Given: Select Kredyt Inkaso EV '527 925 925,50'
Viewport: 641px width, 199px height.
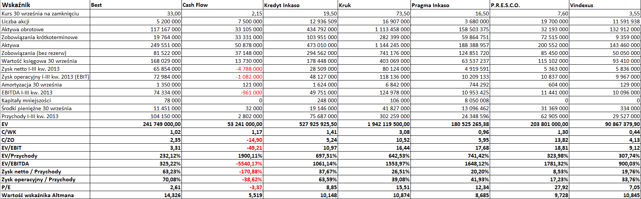Looking at the screenshot, I should 319,124.
